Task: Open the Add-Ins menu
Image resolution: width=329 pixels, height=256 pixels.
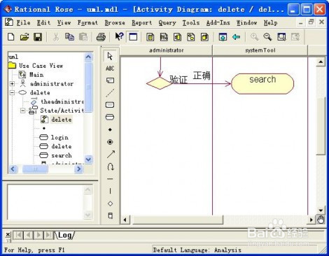Action: tap(218, 23)
